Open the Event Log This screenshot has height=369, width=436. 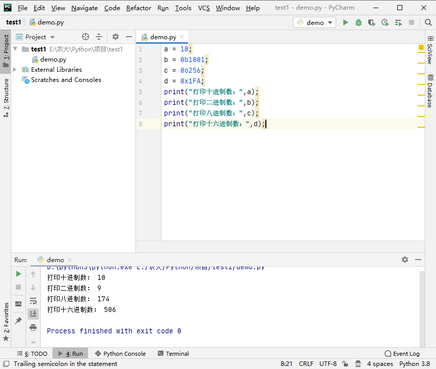[x=402, y=354]
